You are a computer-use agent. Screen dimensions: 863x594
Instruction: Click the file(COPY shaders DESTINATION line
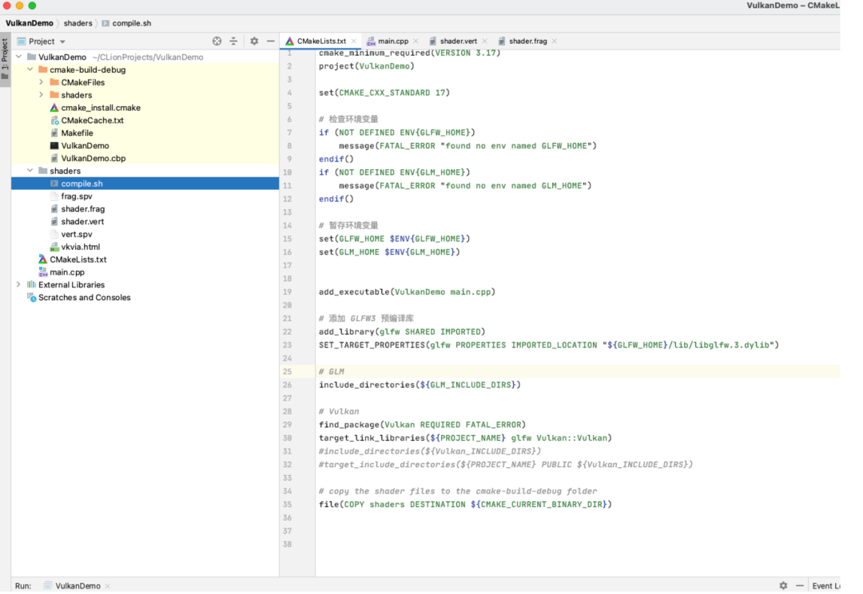point(465,505)
